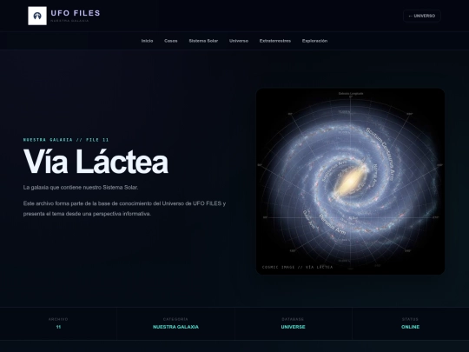Click the Archivo value 11
Screen dimensions: 469x352
tap(58, 327)
